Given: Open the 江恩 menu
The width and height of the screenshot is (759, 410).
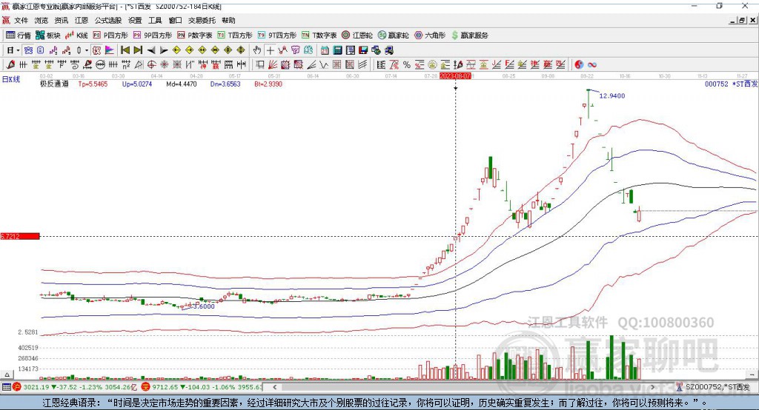Looking at the screenshot, I should pyautogui.click(x=82, y=20).
